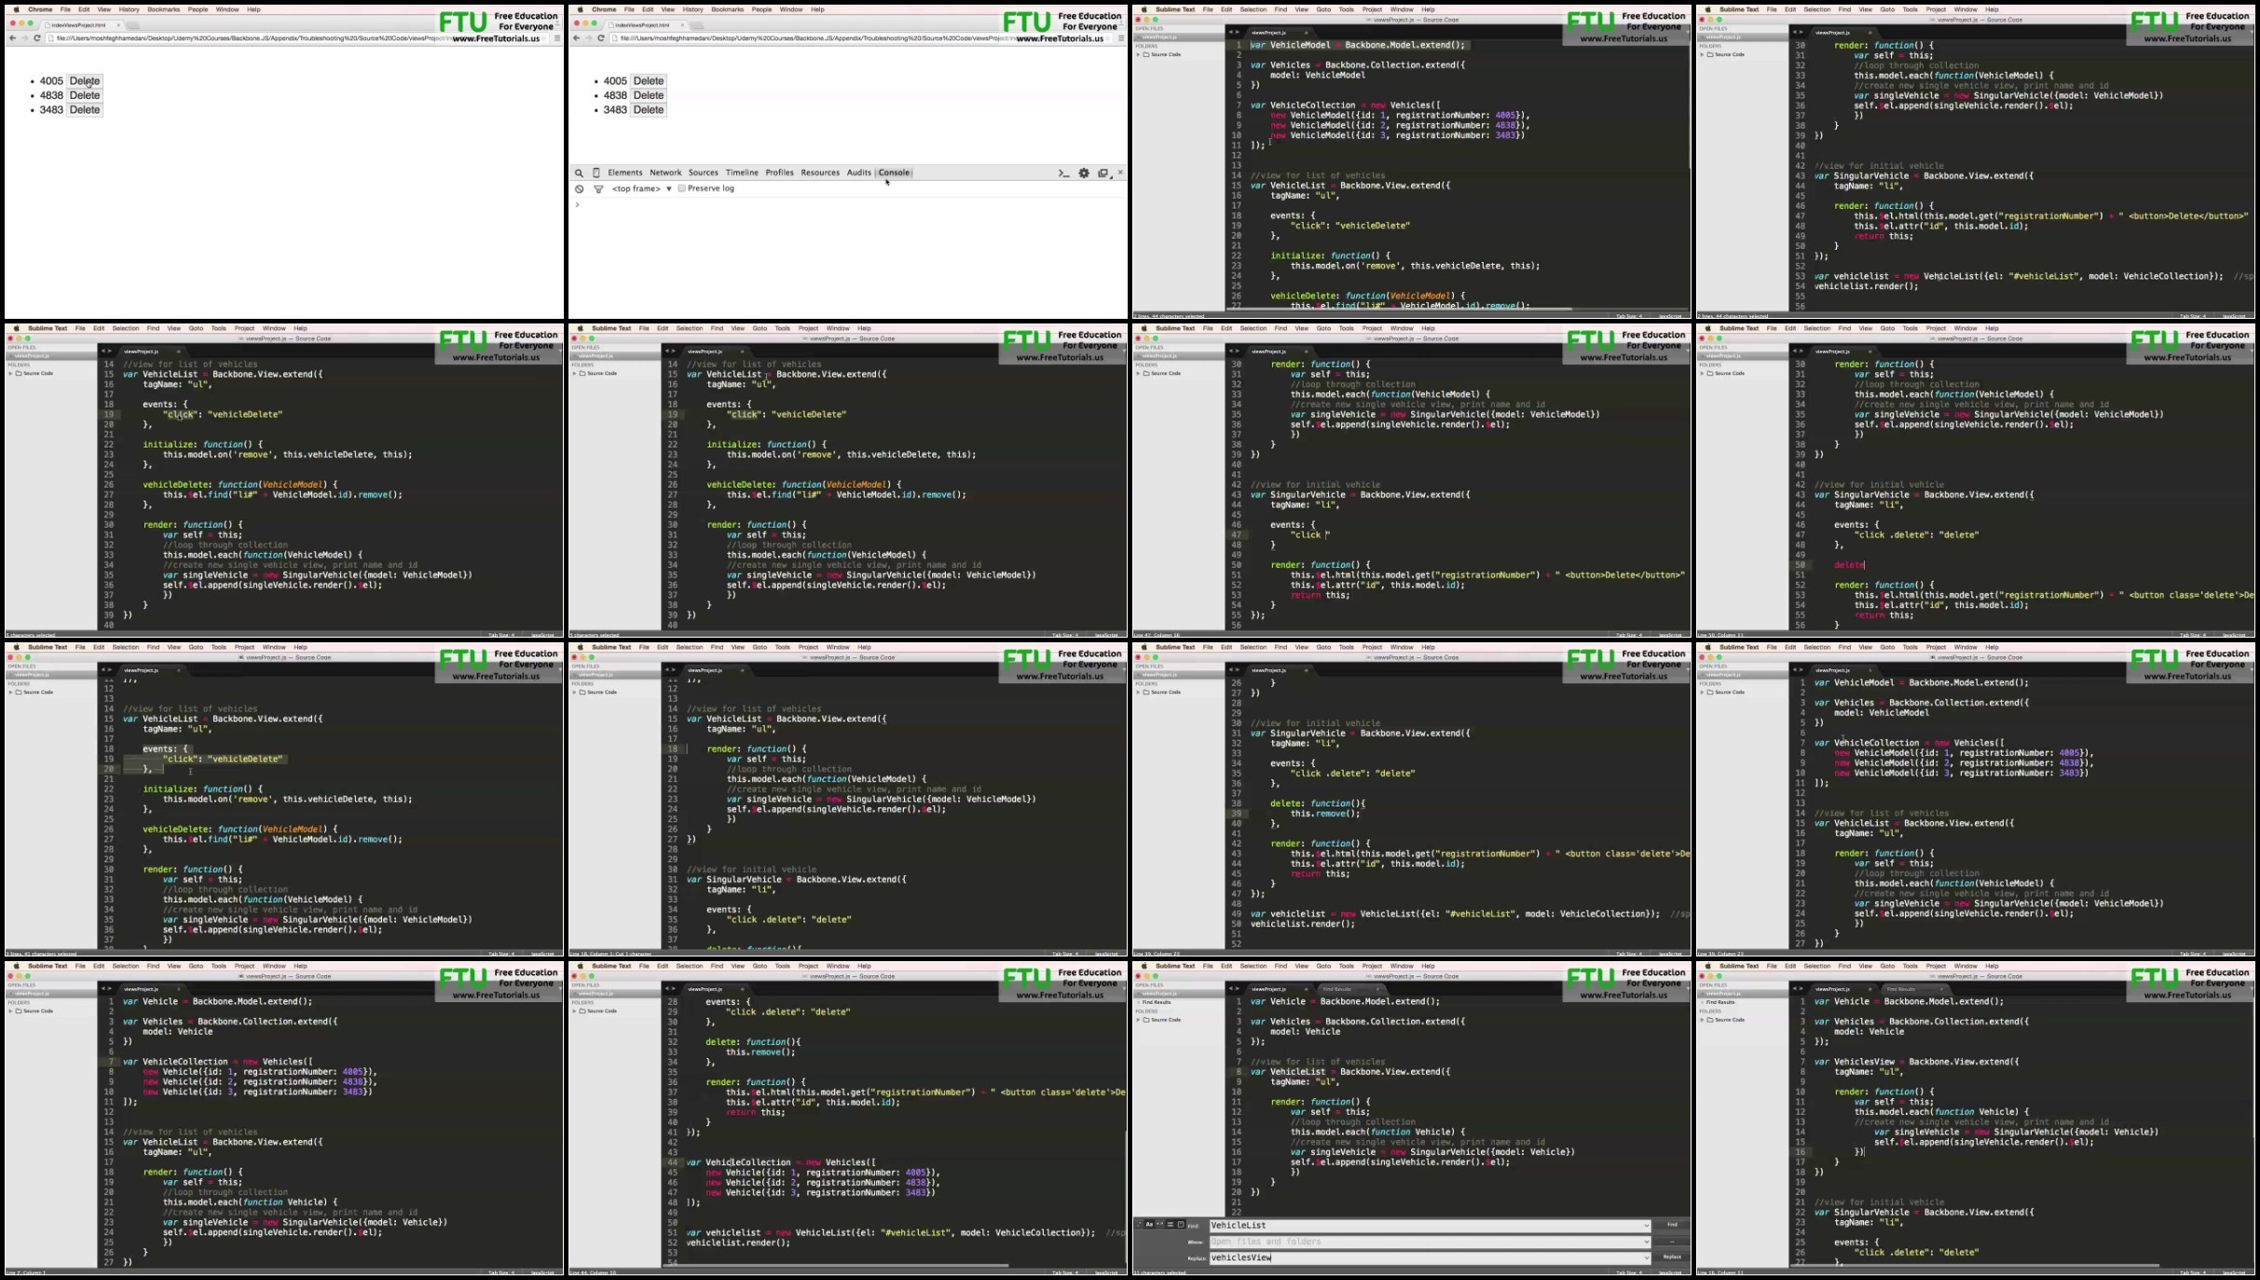Click Delete beside 3483 in Chrome frame without DevTools
2260x1280 pixels.
click(85, 110)
